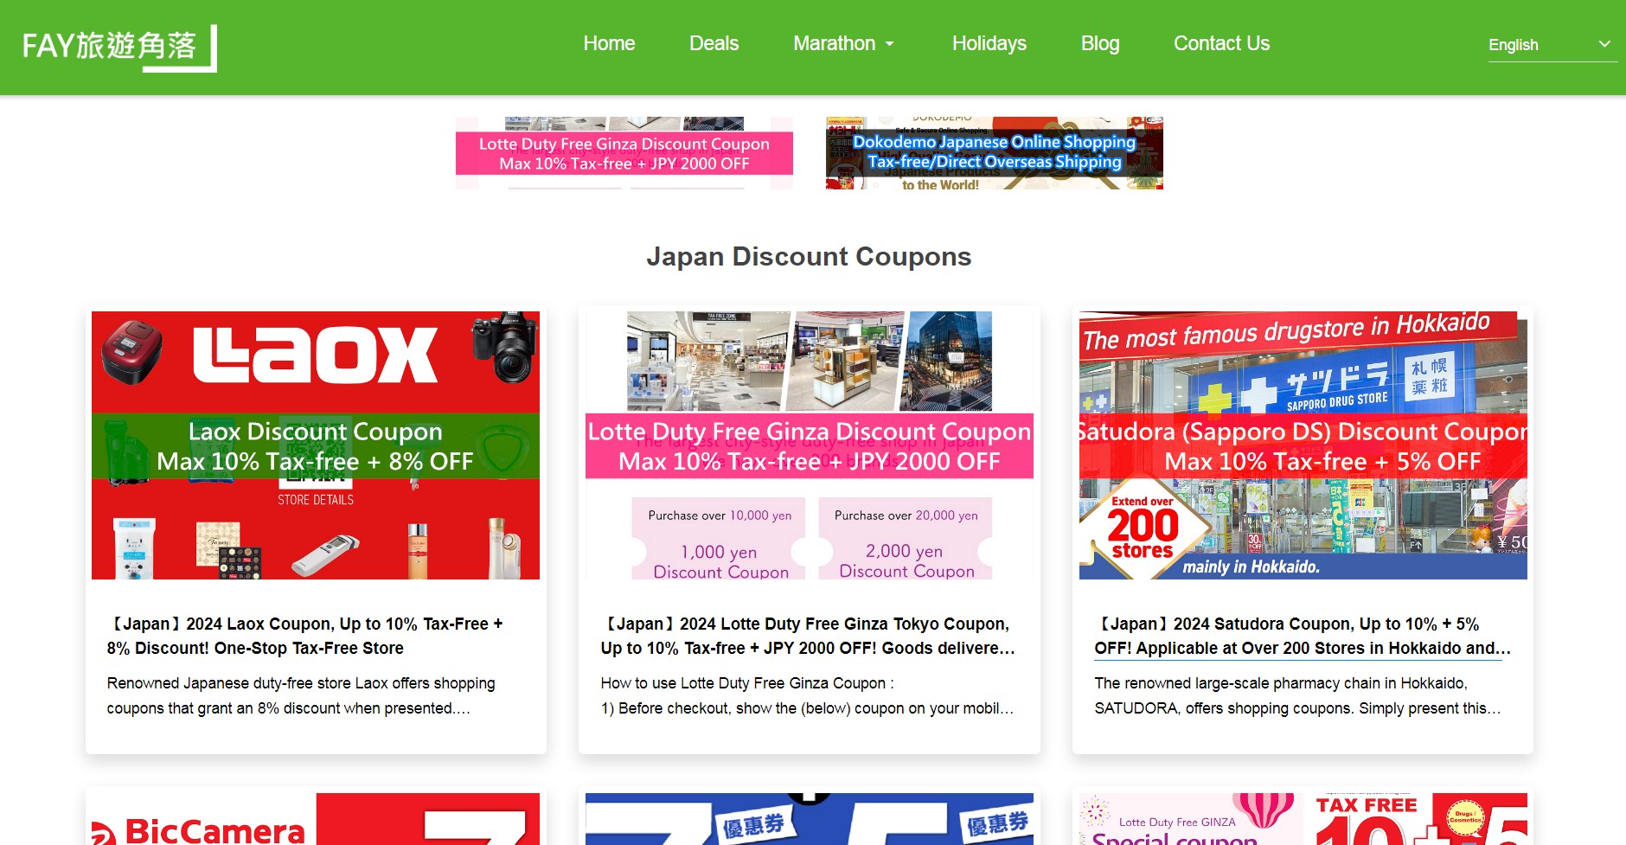This screenshot has height=845, width=1626.
Task: Click the Japan Discount Coupons heading
Action: [x=809, y=256]
